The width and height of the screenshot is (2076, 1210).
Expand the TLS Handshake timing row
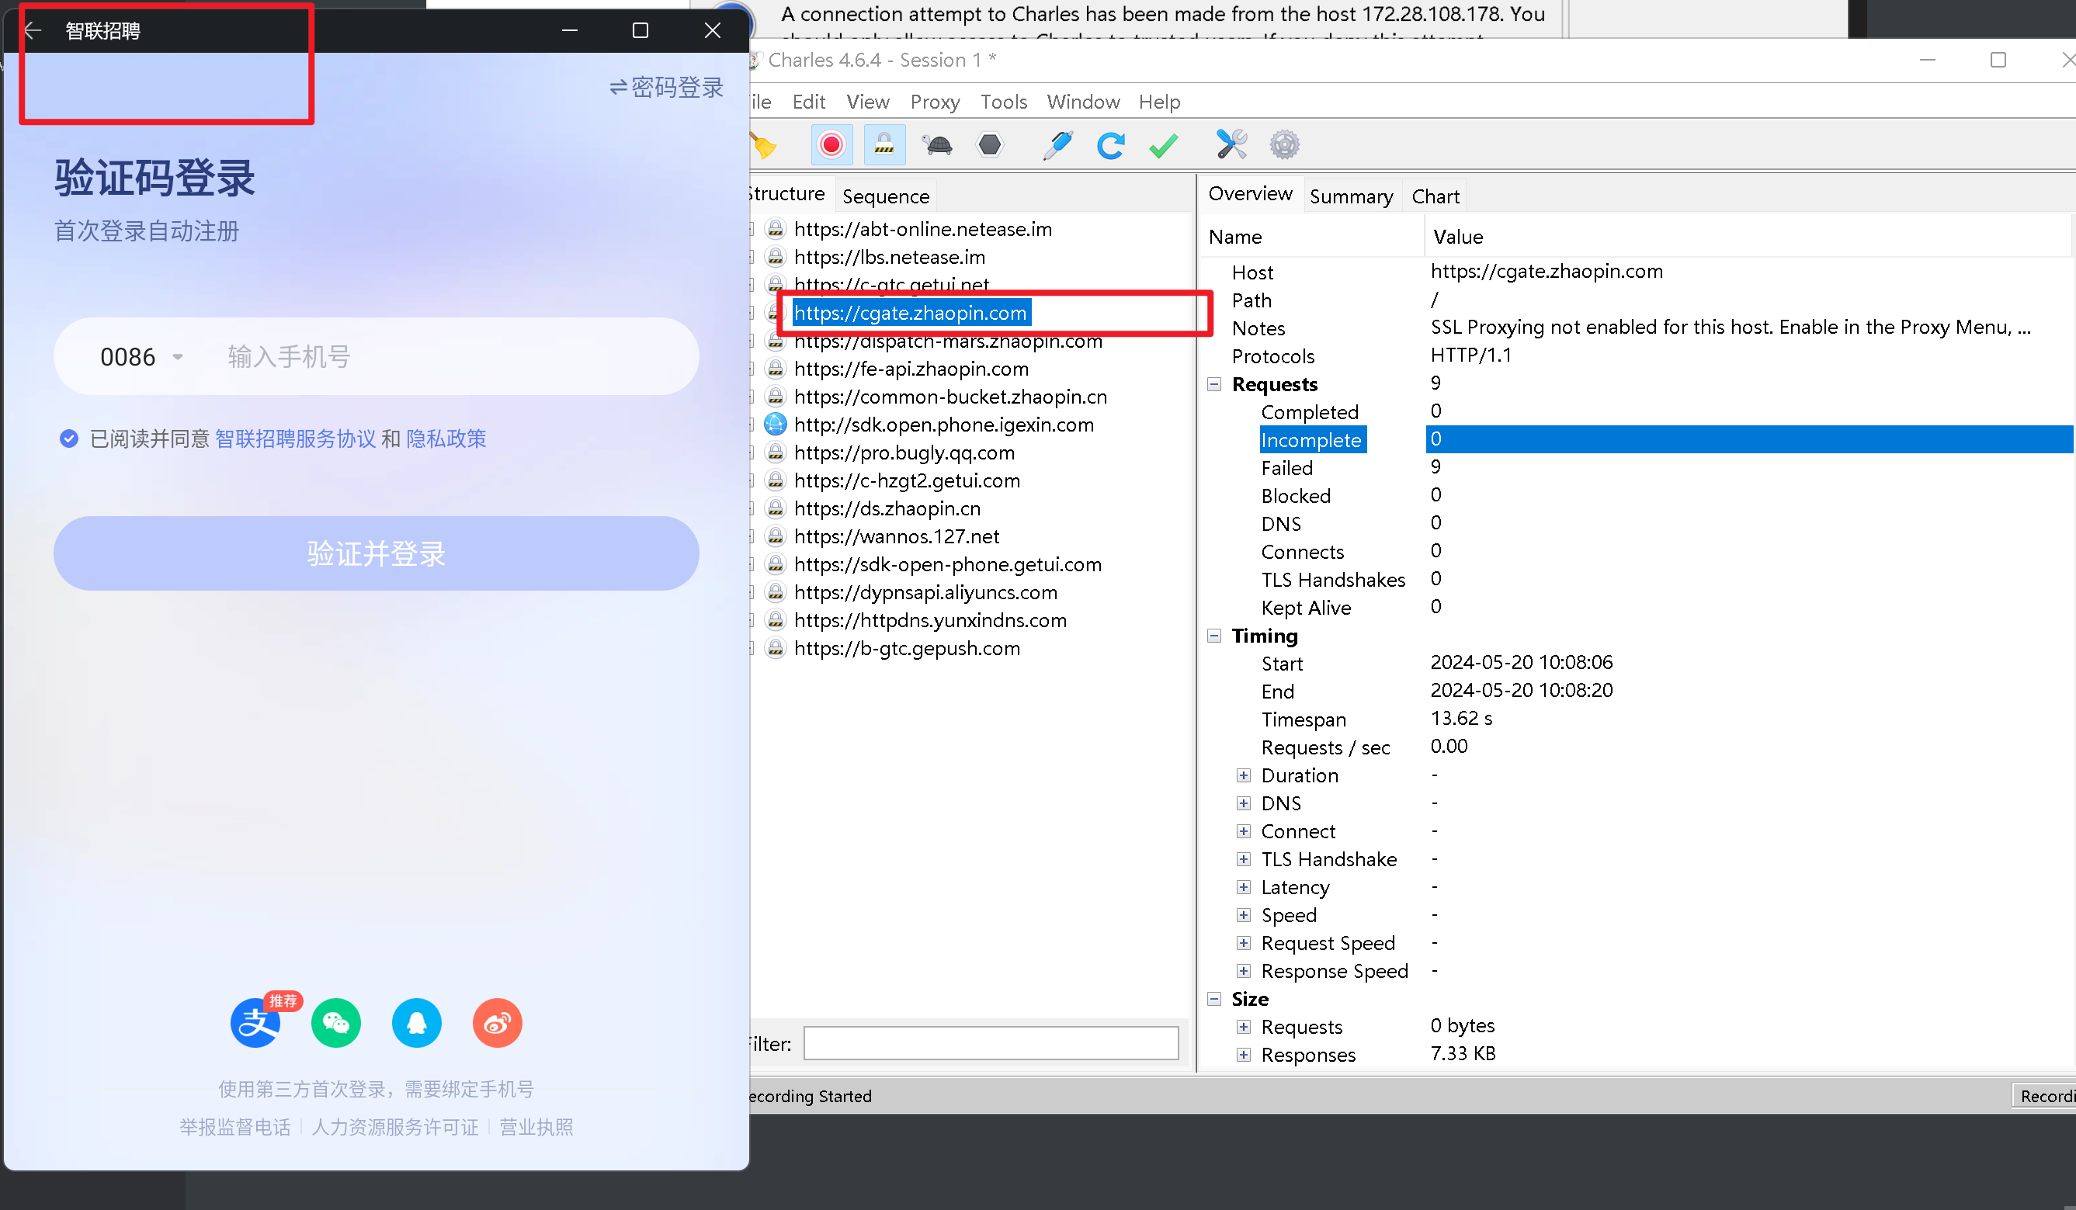1243,859
